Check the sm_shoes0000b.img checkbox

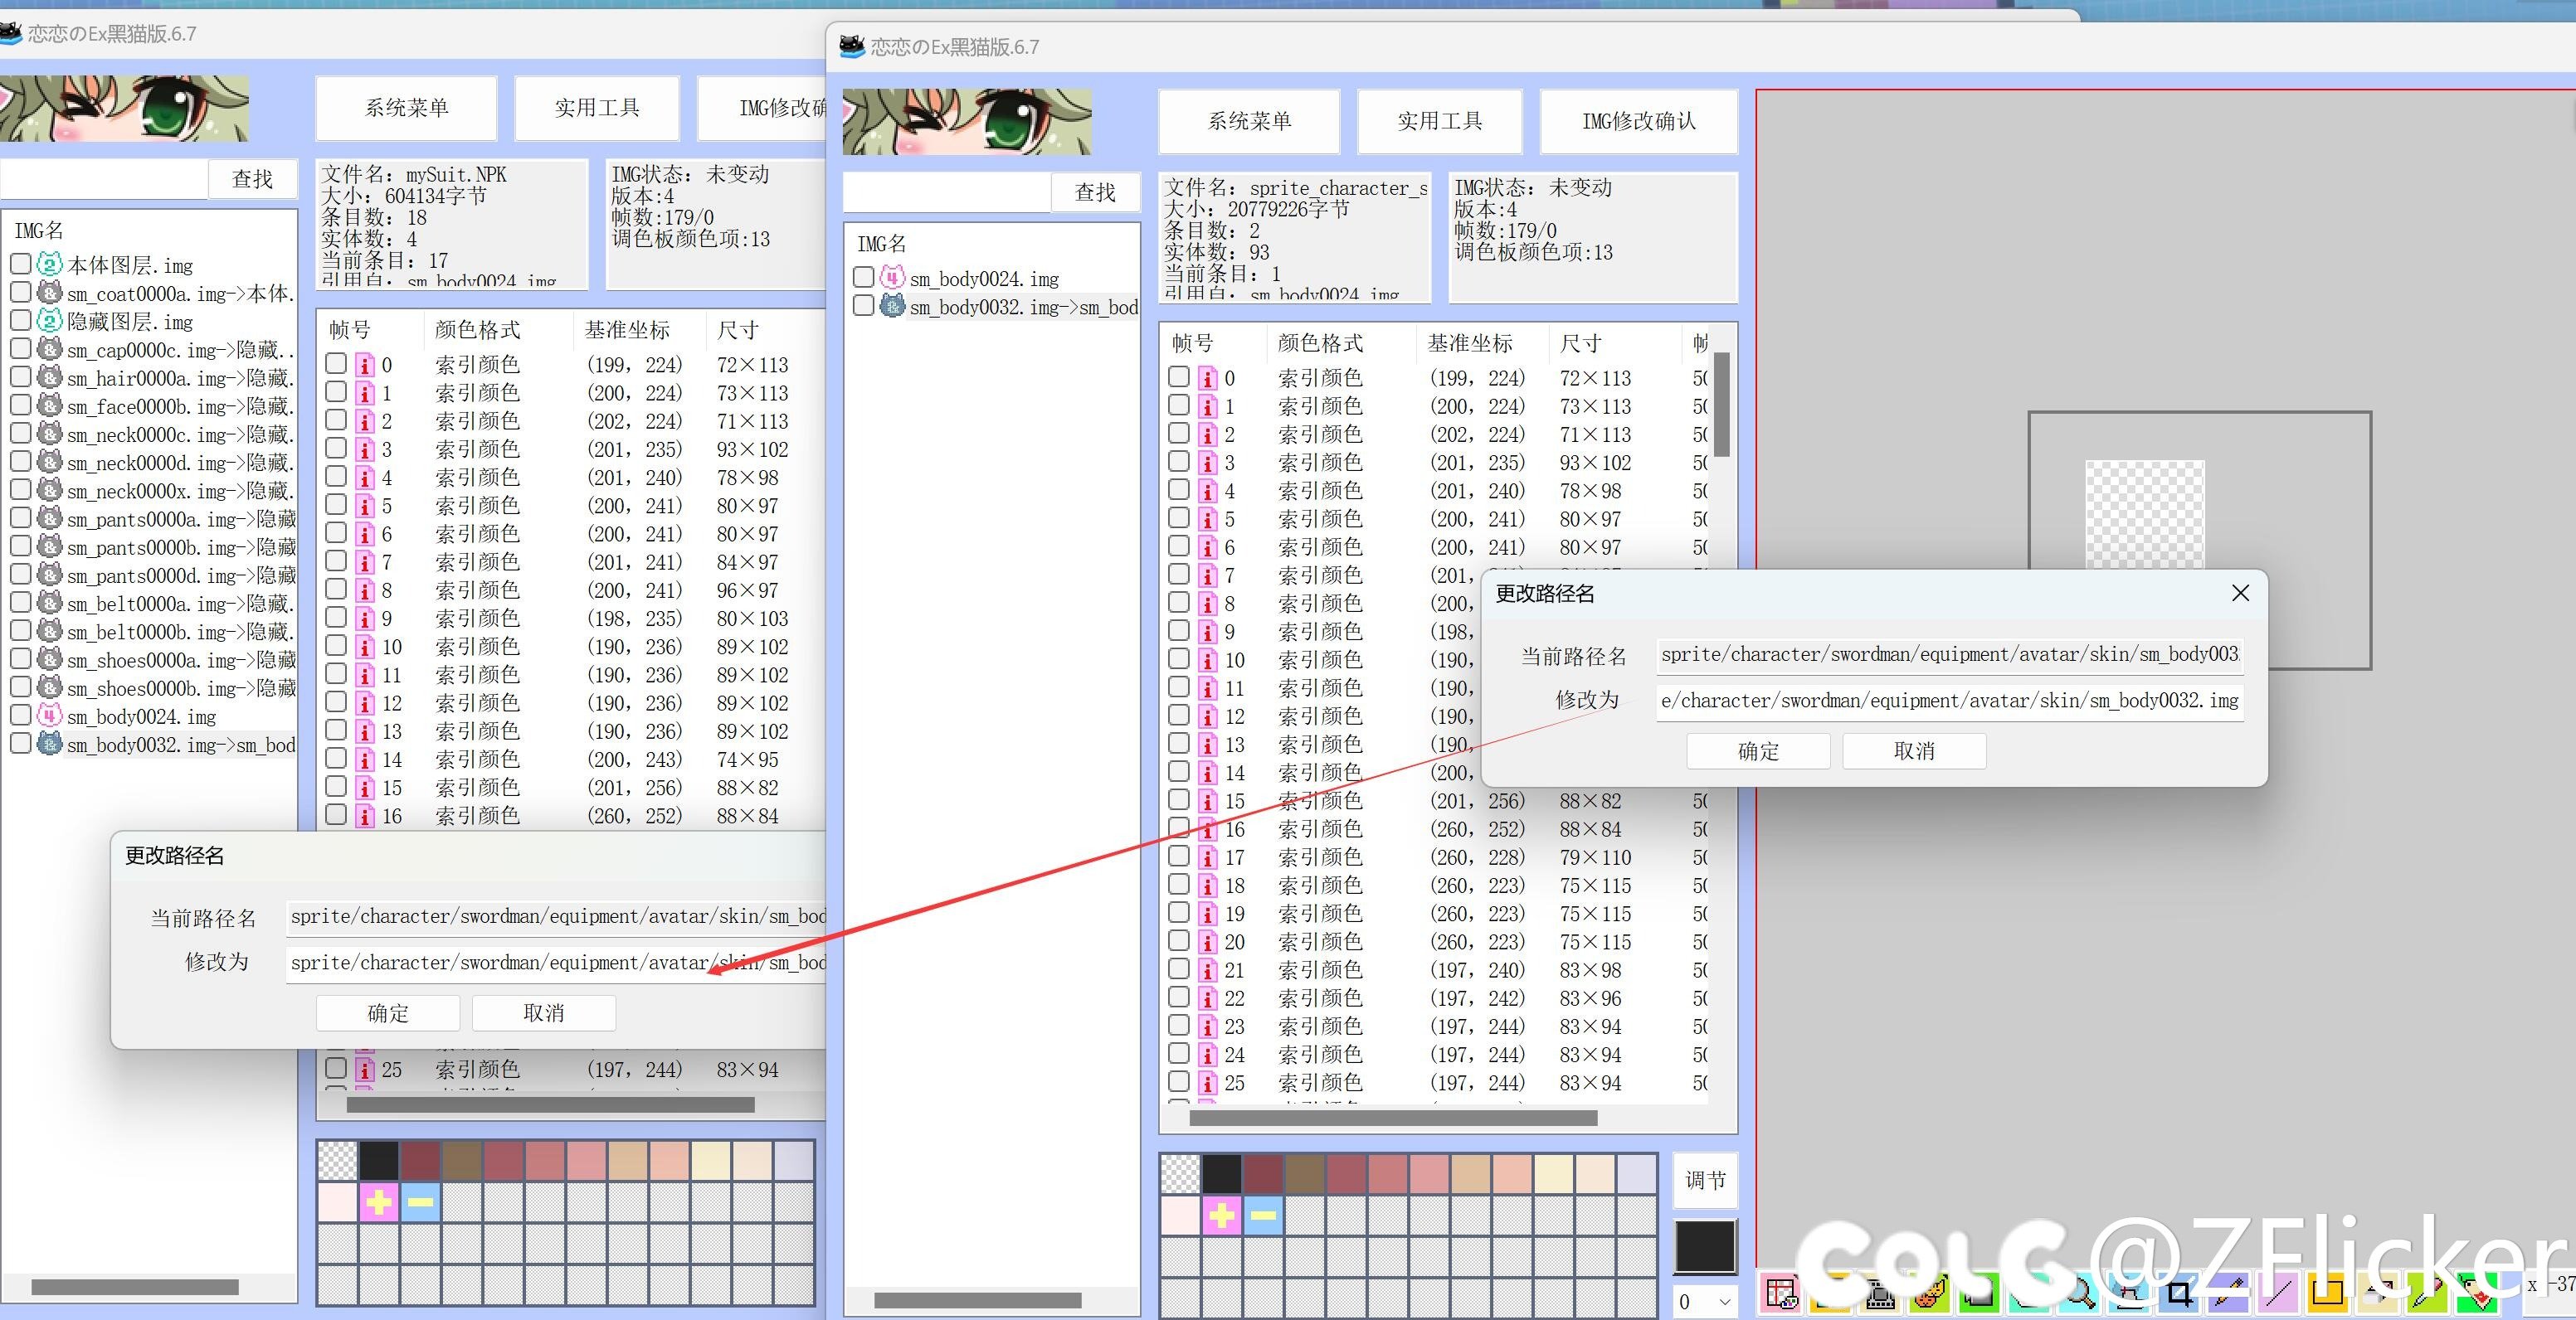point(20,687)
